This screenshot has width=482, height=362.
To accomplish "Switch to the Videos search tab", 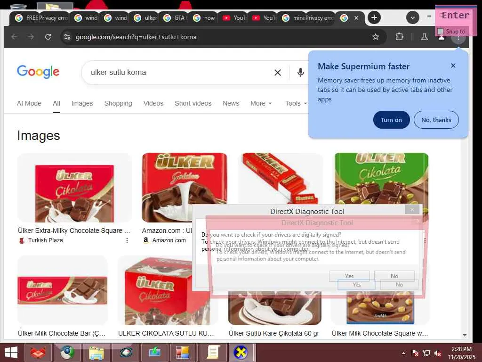I will (153, 103).
